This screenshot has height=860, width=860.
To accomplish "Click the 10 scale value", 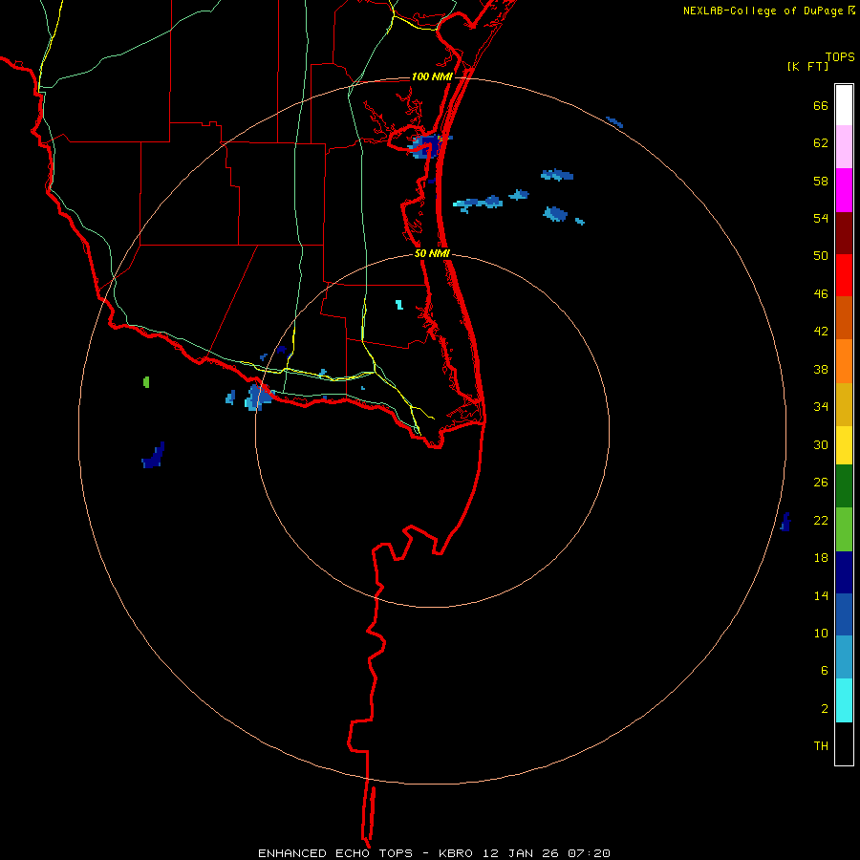I will (x=821, y=633).
